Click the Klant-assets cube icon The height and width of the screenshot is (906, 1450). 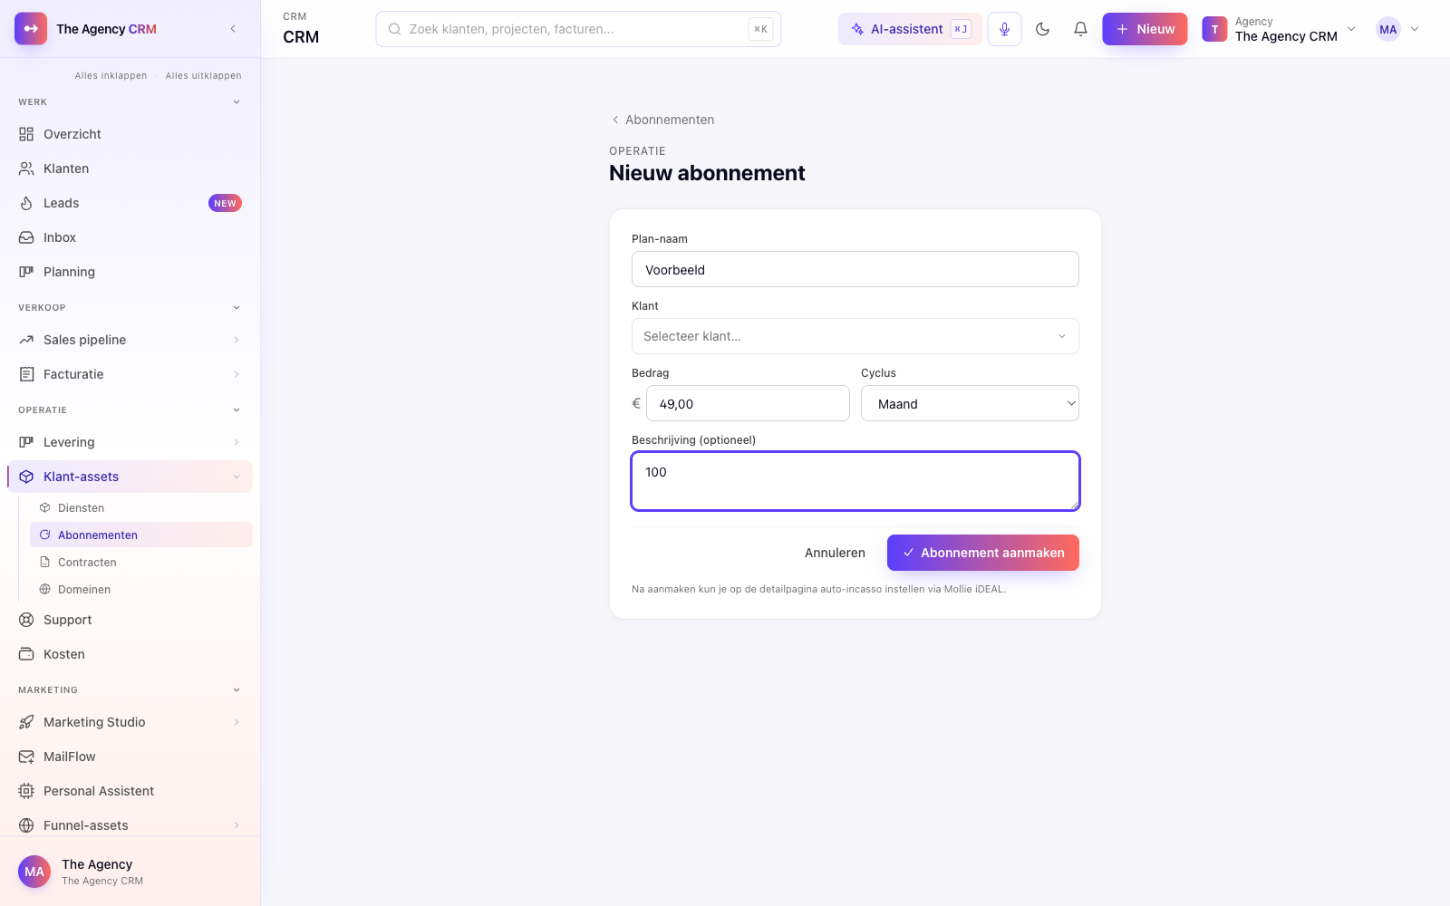click(26, 477)
